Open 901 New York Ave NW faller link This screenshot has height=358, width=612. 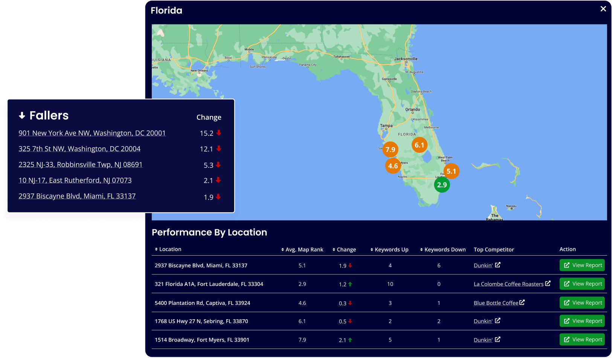click(x=92, y=133)
